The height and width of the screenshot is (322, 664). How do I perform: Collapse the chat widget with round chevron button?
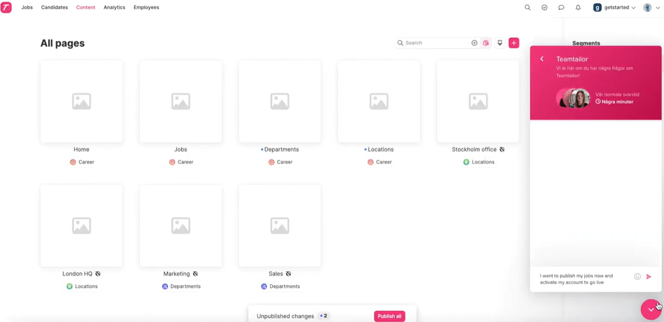(x=651, y=310)
